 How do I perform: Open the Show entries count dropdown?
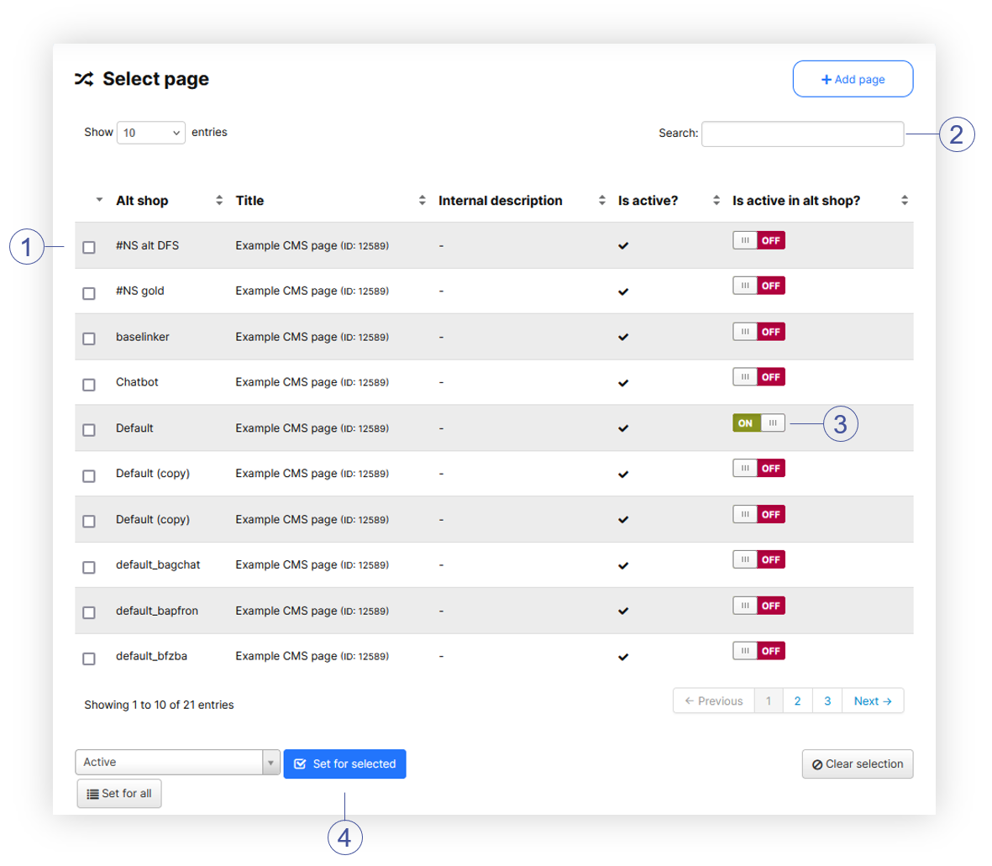pos(151,133)
